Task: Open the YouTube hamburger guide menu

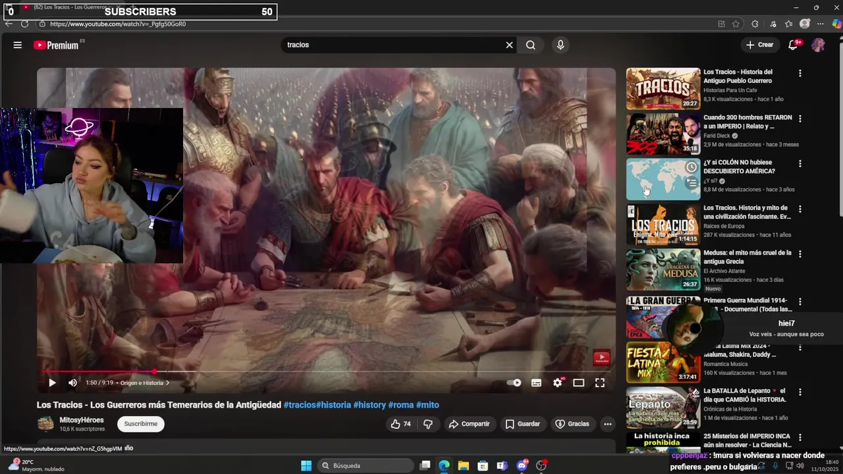Action: click(x=18, y=45)
